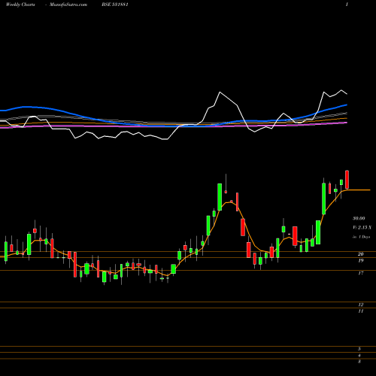Click the price level label 5

coord(359,349)
